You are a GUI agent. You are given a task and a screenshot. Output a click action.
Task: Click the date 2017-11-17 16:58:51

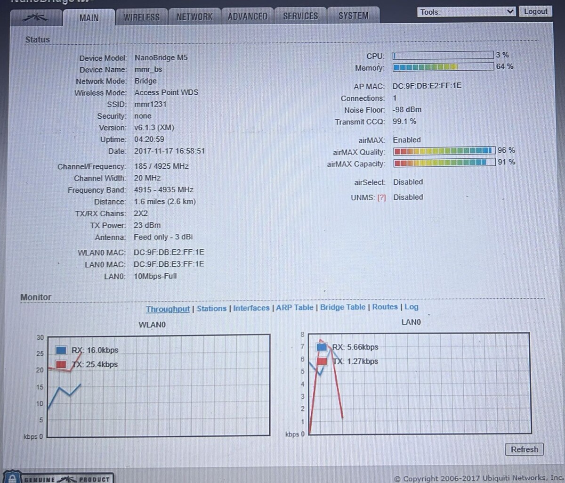pos(169,151)
